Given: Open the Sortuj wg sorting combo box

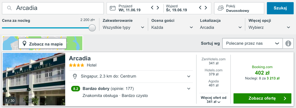Looking at the screenshot, I should click(x=253, y=44).
